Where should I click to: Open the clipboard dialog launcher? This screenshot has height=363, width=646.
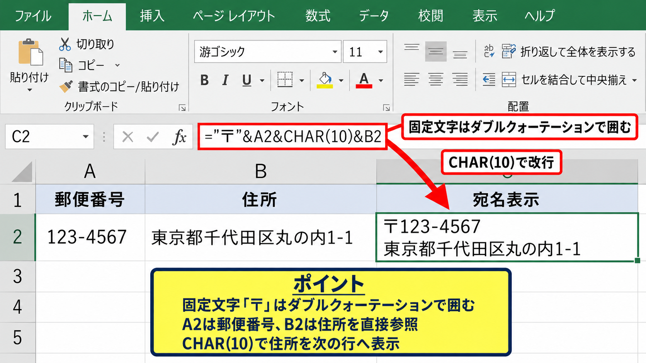pos(182,108)
